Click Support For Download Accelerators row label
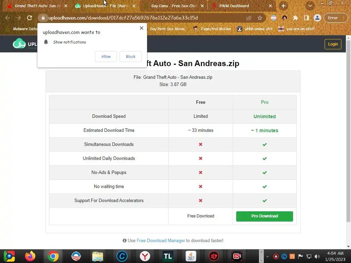The height and width of the screenshot is (263, 351). [x=109, y=201]
